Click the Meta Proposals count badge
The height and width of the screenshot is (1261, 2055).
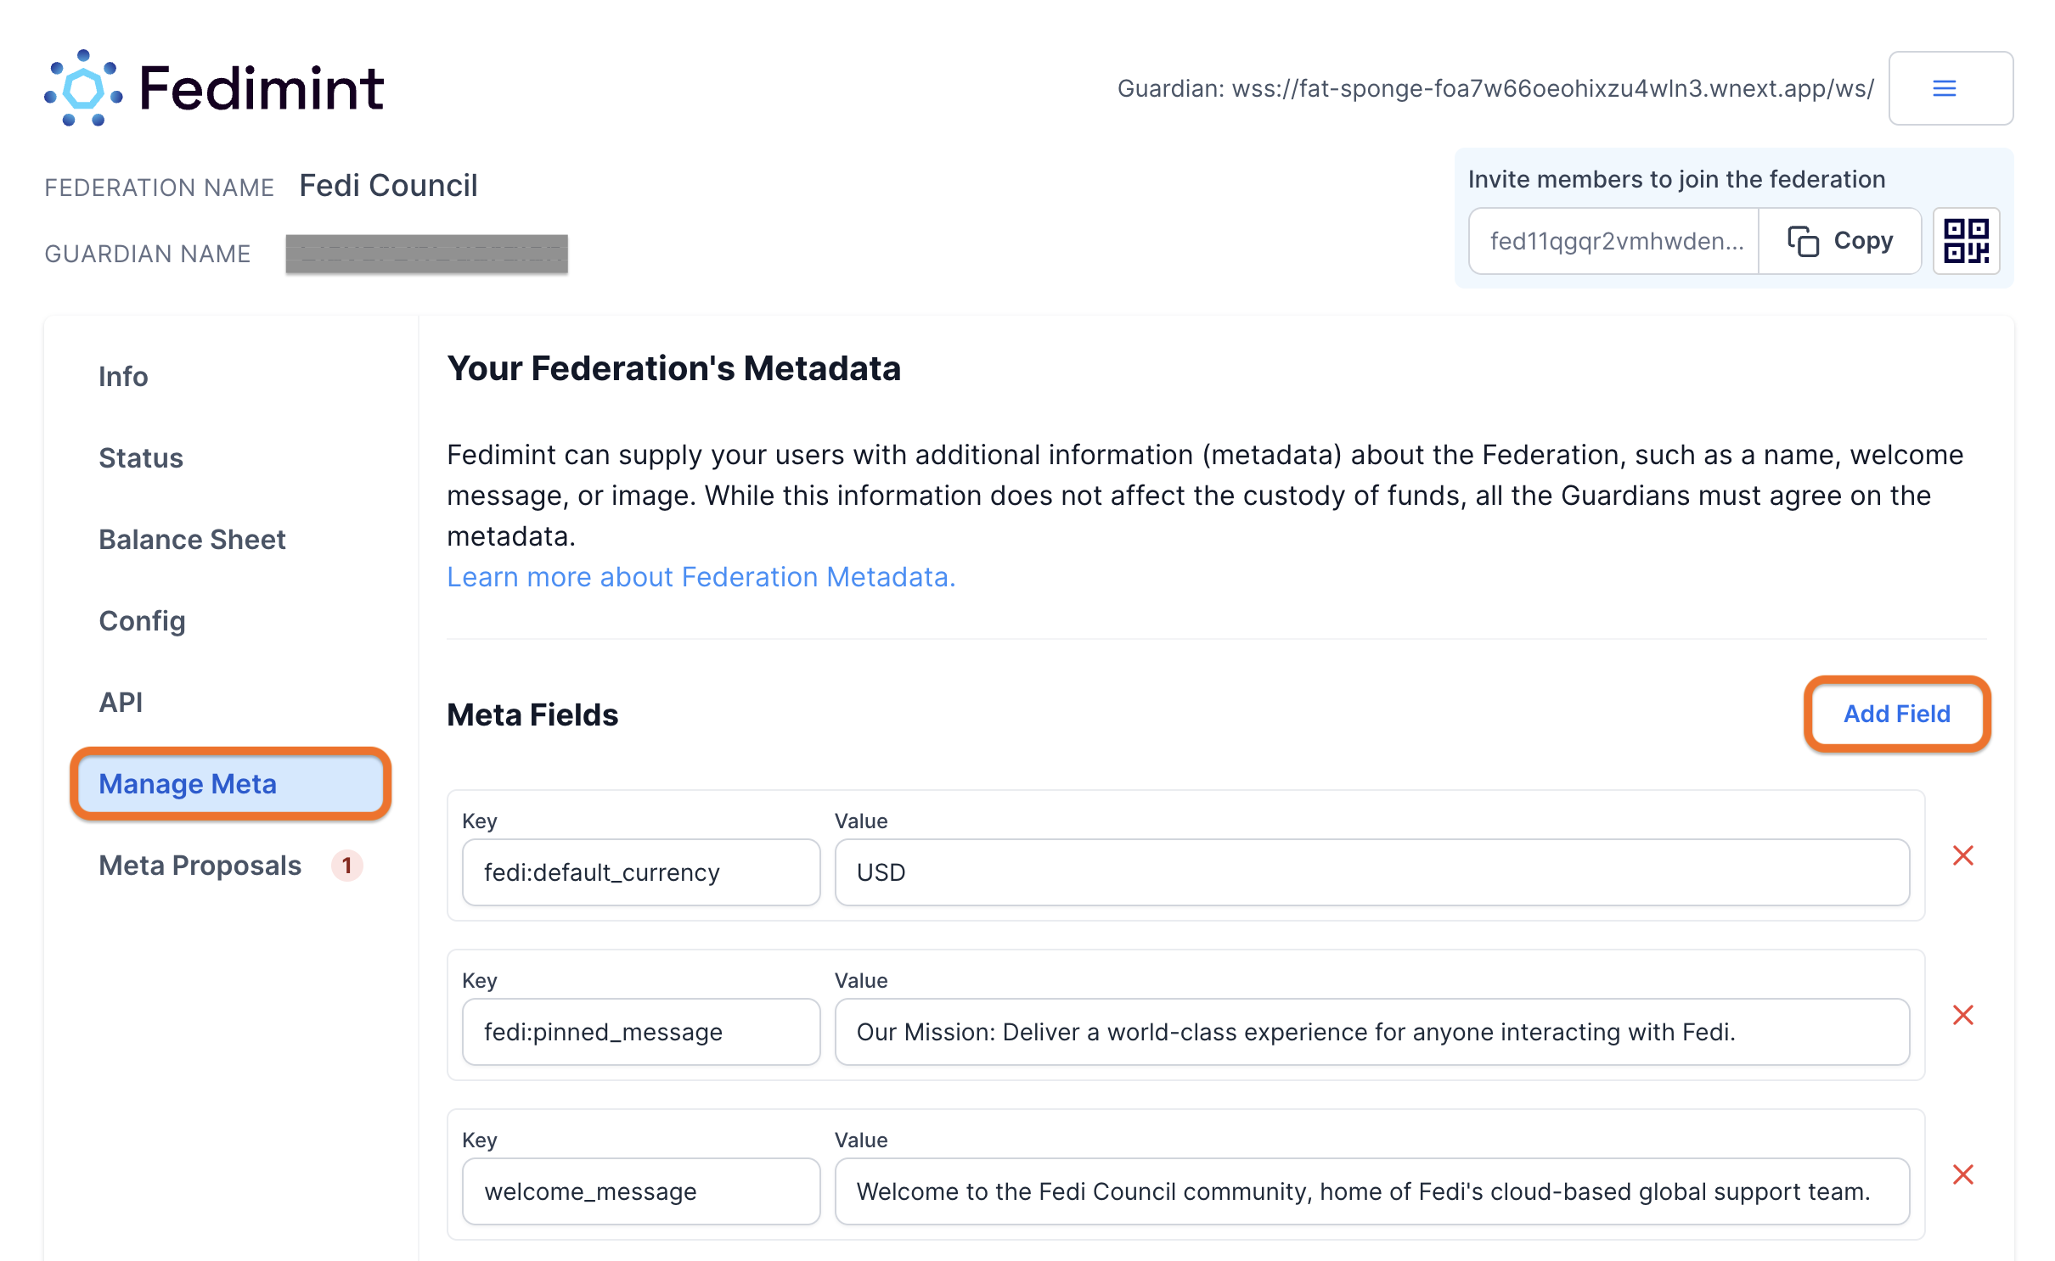(x=346, y=865)
